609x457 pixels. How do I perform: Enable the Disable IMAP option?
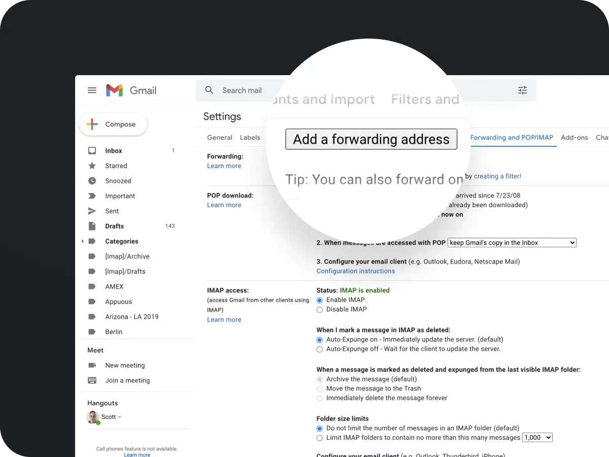pos(319,309)
